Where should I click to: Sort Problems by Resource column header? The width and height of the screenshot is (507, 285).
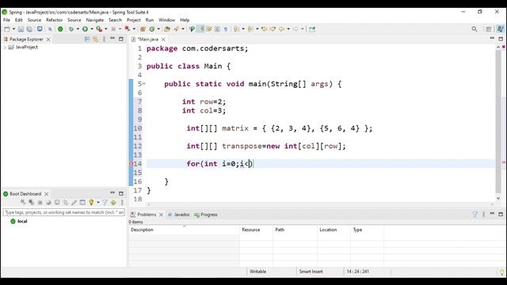257,230
